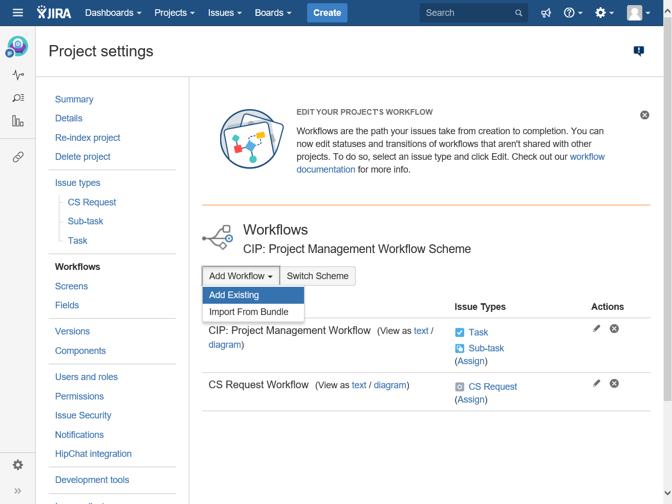This screenshot has height=504, width=672.
Task: Dismiss the Edit Your Project's Workflow banner
Action: (x=645, y=115)
